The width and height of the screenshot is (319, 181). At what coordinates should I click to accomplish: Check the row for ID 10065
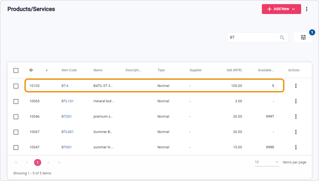16,101
